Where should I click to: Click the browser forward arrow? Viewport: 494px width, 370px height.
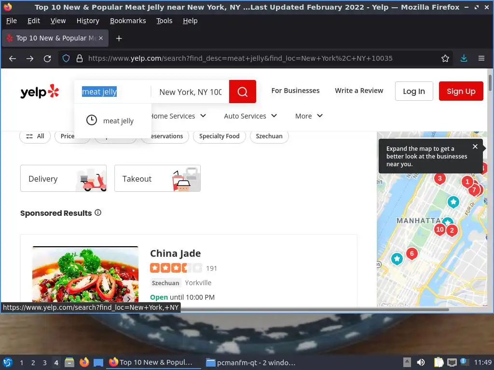pos(30,58)
